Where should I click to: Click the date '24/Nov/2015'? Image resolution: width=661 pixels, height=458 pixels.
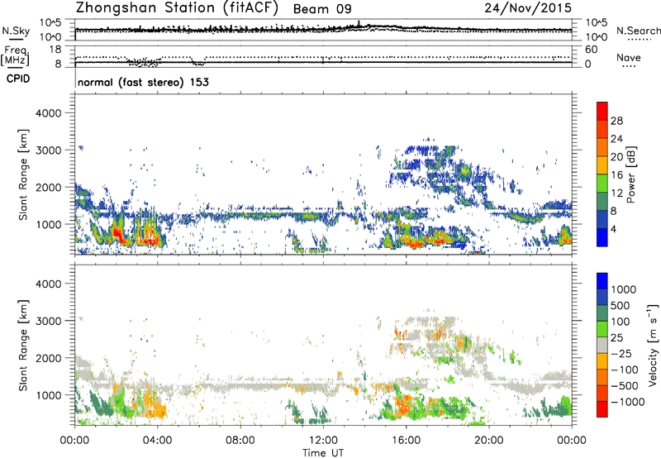click(x=528, y=7)
